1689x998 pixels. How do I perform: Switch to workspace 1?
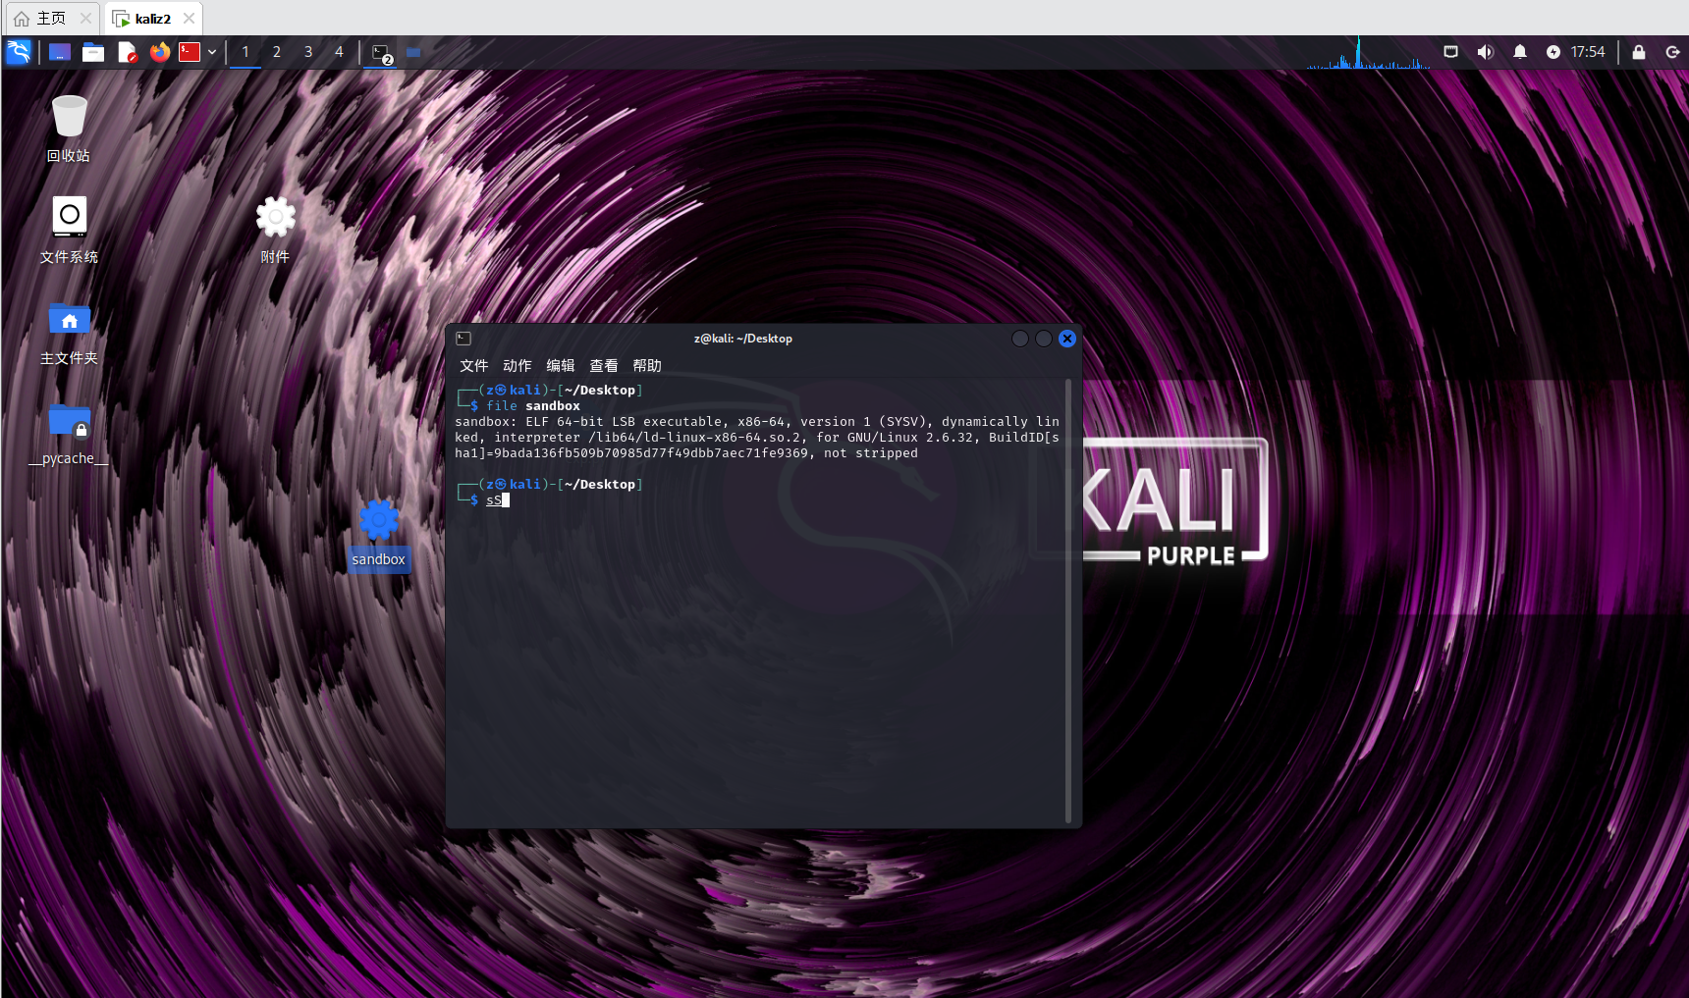coord(245,52)
